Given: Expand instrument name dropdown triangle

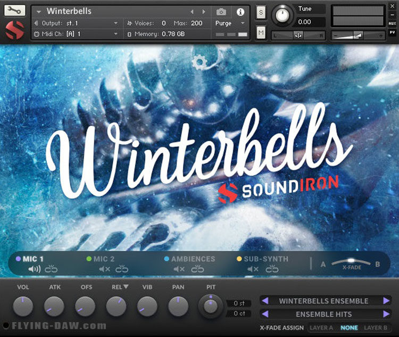Looking at the screenshot, I should 38,12.
